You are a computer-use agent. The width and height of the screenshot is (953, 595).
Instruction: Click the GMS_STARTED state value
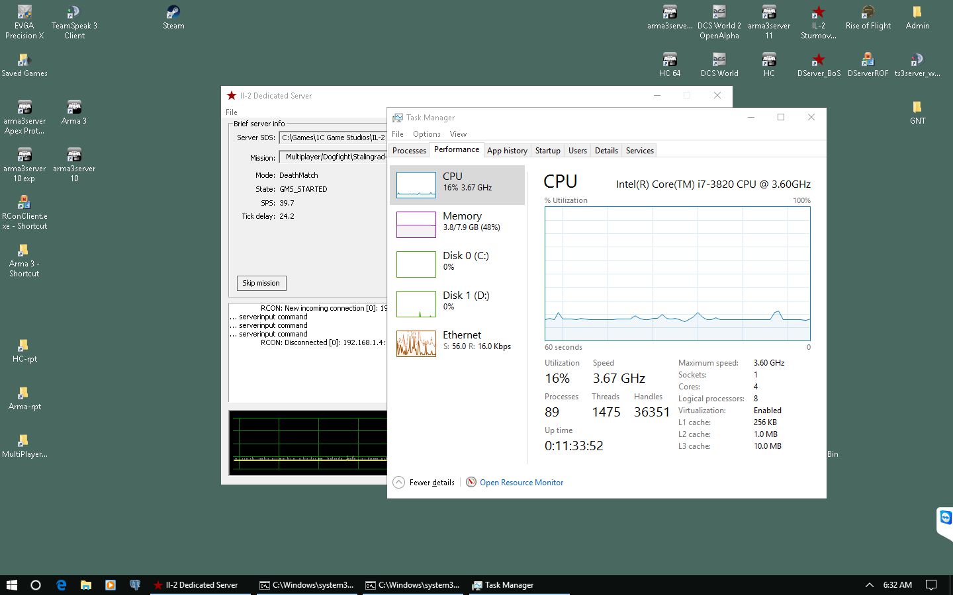pyautogui.click(x=303, y=189)
